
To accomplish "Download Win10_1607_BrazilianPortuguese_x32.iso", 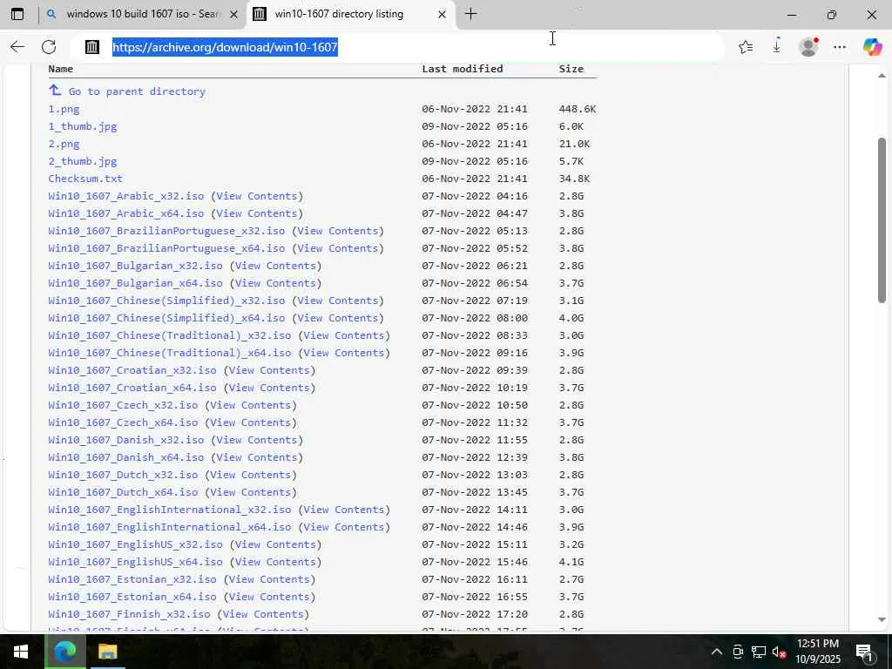I will click(x=166, y=231).
